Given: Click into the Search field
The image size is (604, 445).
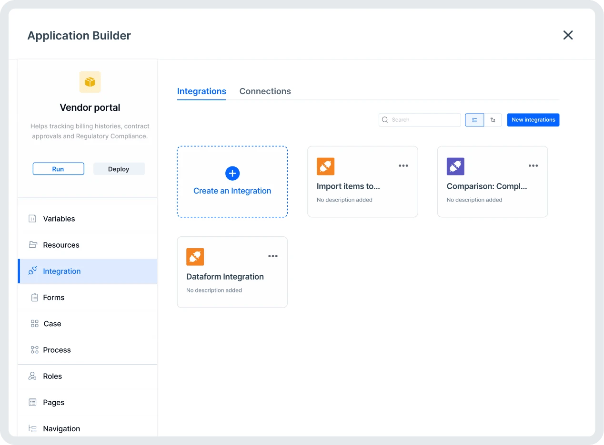Looking at the screenshot, I should (420, 120).
